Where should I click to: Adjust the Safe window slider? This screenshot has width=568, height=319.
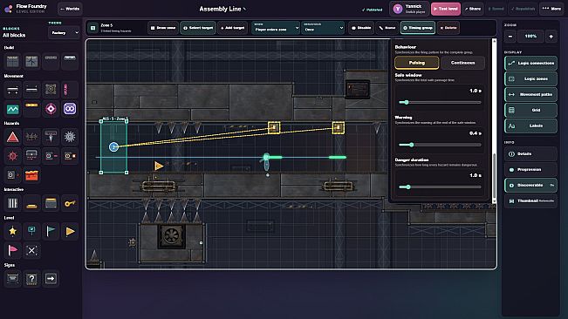click(x=440, y=102)
